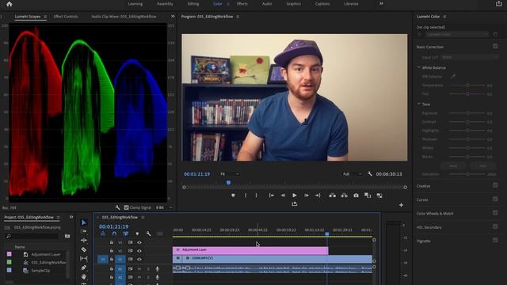Viewport: 507px width, 285px height.
Task: Toggle visibility eye of V1 video track
Action: (139, 259)
